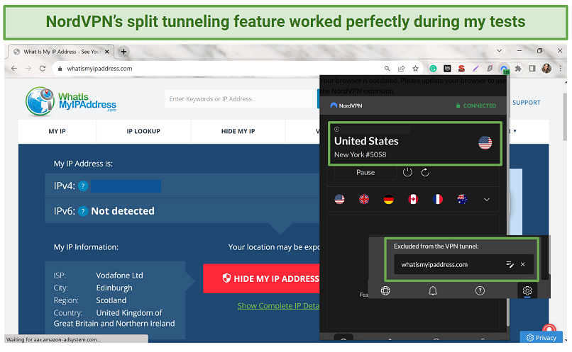Open the SUPPORT link
Screen dimensions: 572x352
pyautogui.click(x=527, y=103)
